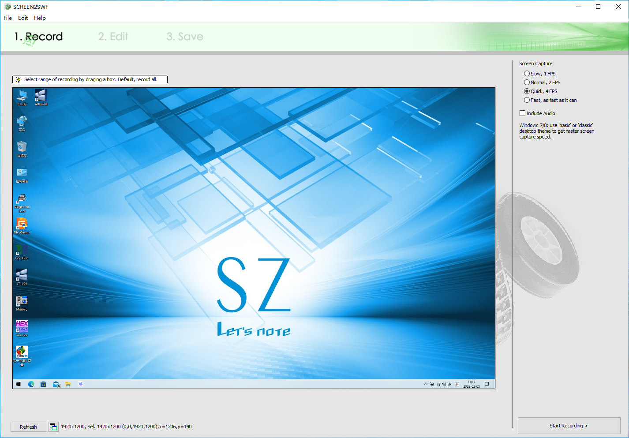This screenshot has height=438, width=629.
Task: Click the WinHex icon in the desktop preview
Action: [x=22, y=327]
